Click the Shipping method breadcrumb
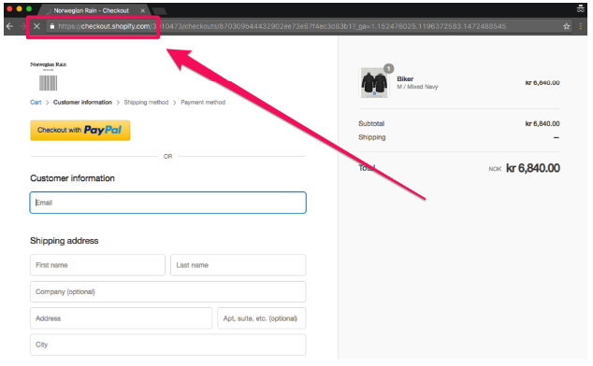The width and height of the screenshot is (593, 366). point(146,103)
